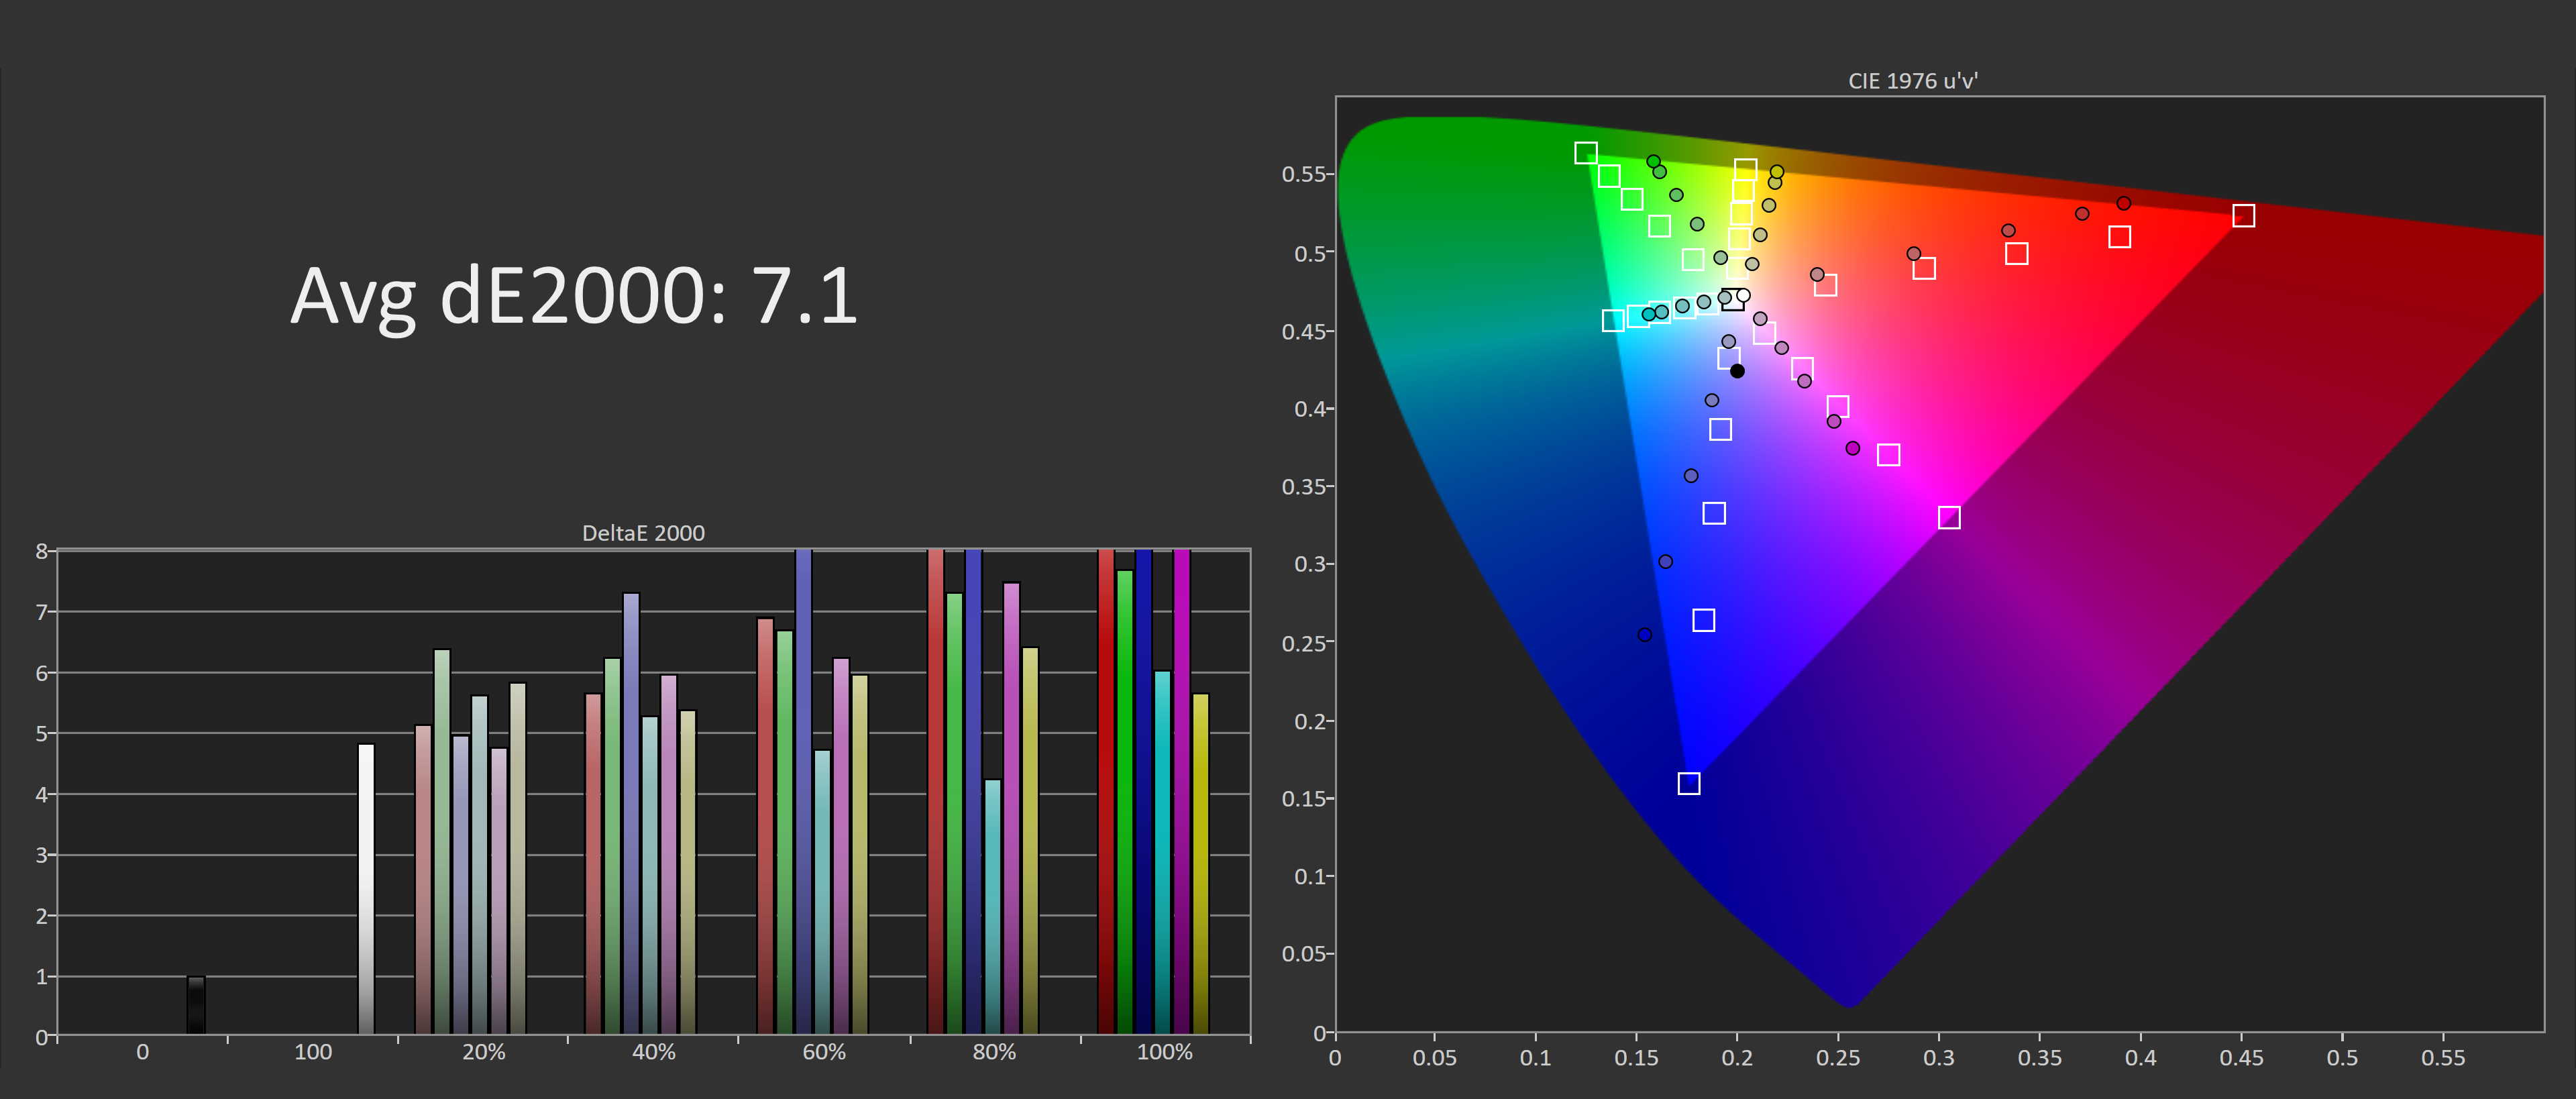Viewport: 2576px width, 1099px height.
Task: Click the magenta bar in the 60% group
Action: coord(841,845)
